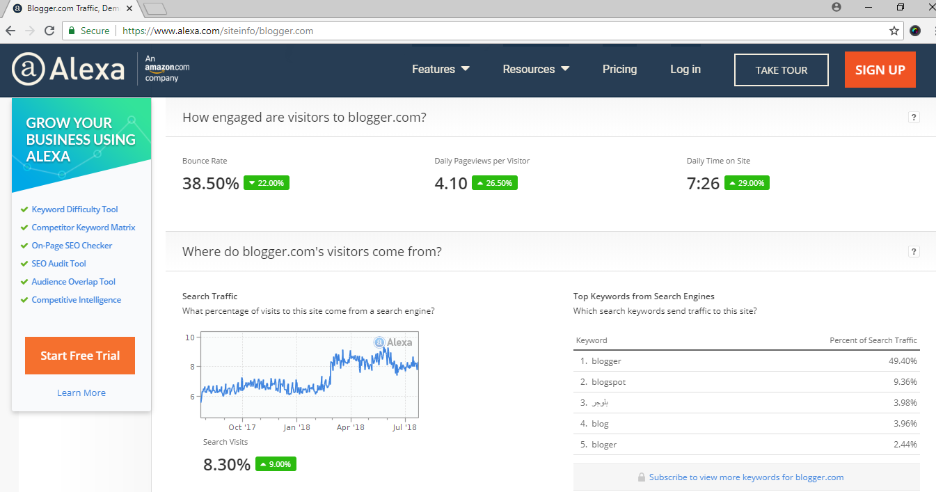
Task: Bookmark page with the star icon
Action: [x=894, y=31]
